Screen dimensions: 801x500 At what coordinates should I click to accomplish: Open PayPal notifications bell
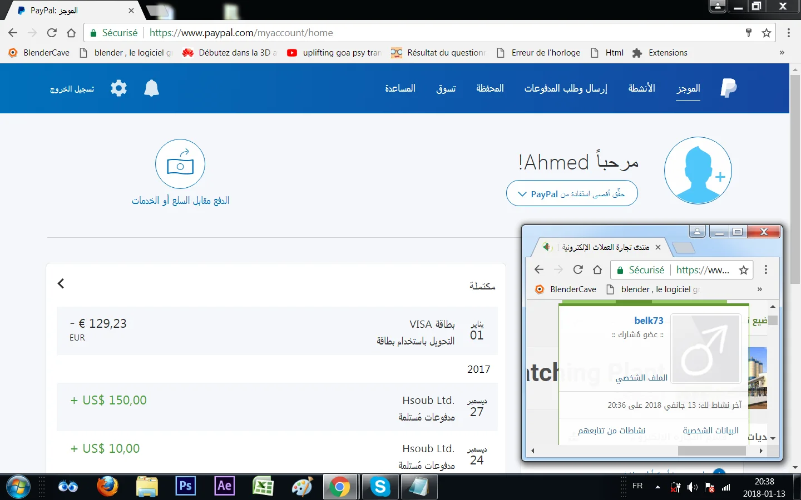click(x=151, y=88)
